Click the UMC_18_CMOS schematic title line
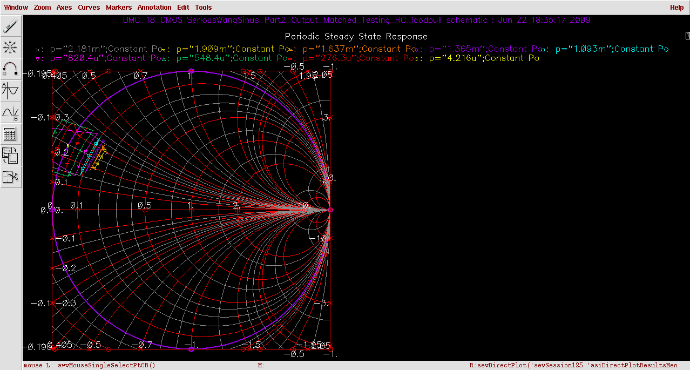690x370 pixels. coord(356,20)
